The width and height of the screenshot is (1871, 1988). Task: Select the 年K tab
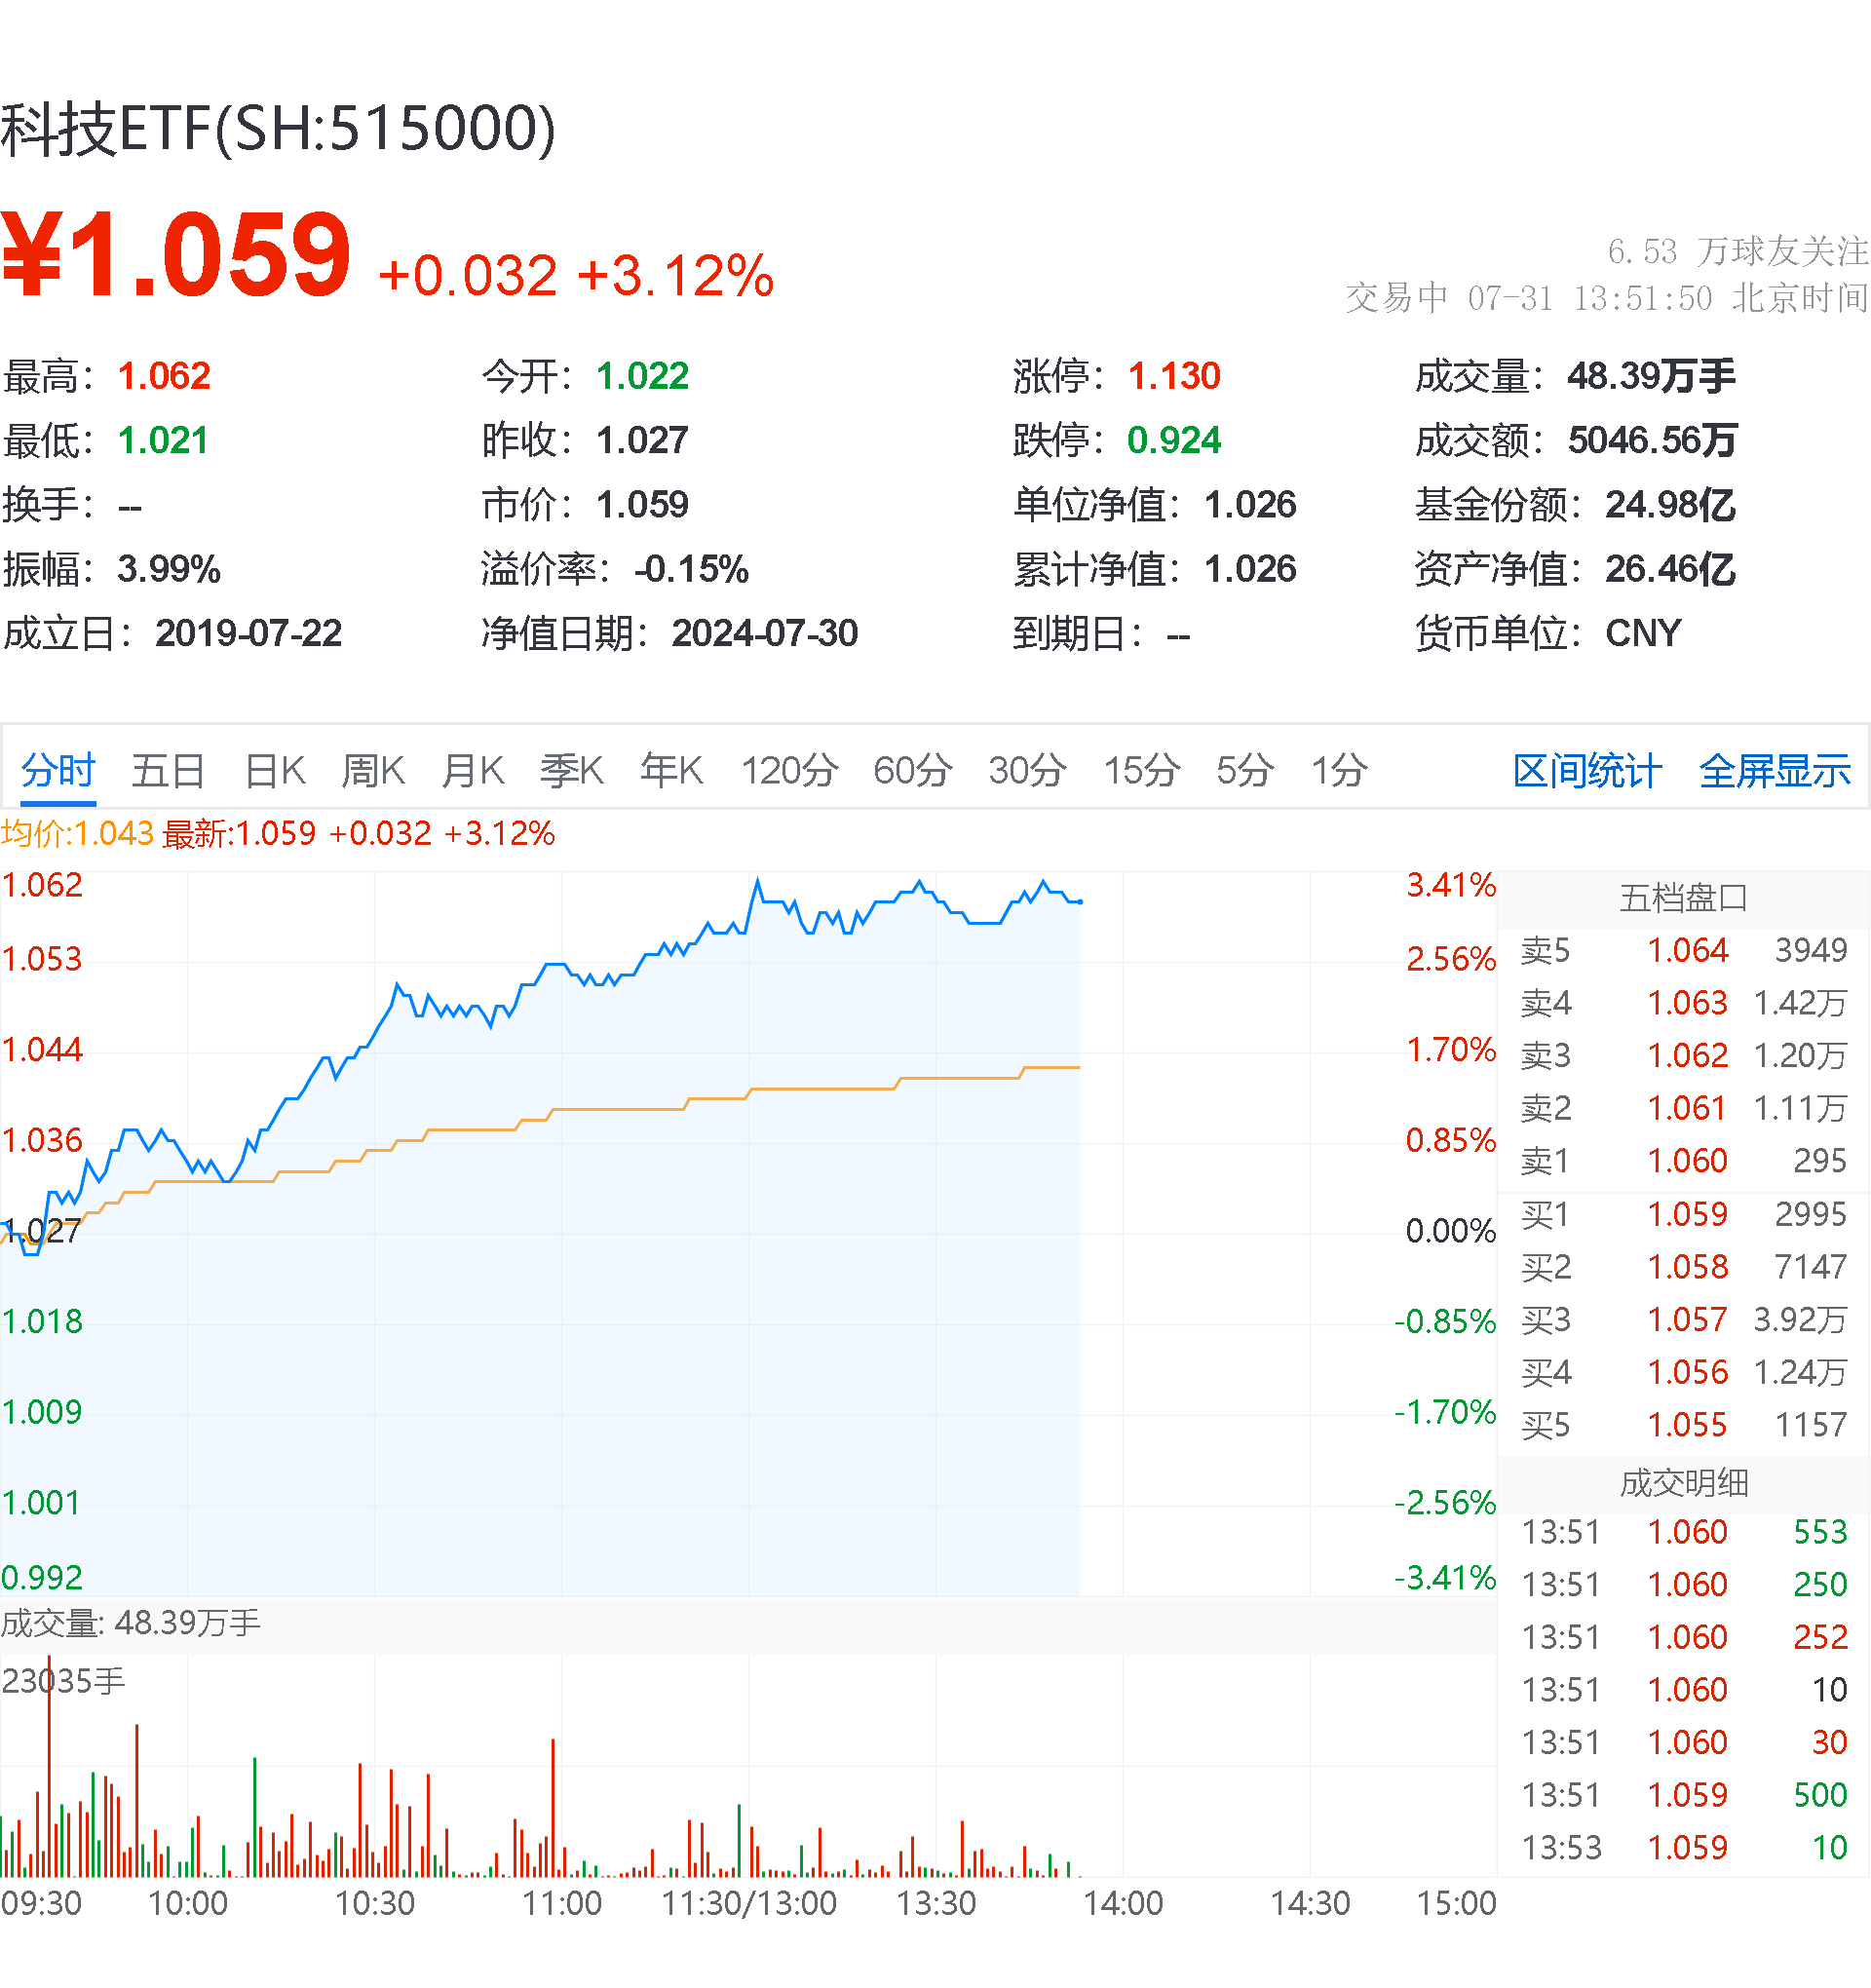point(671,771)
